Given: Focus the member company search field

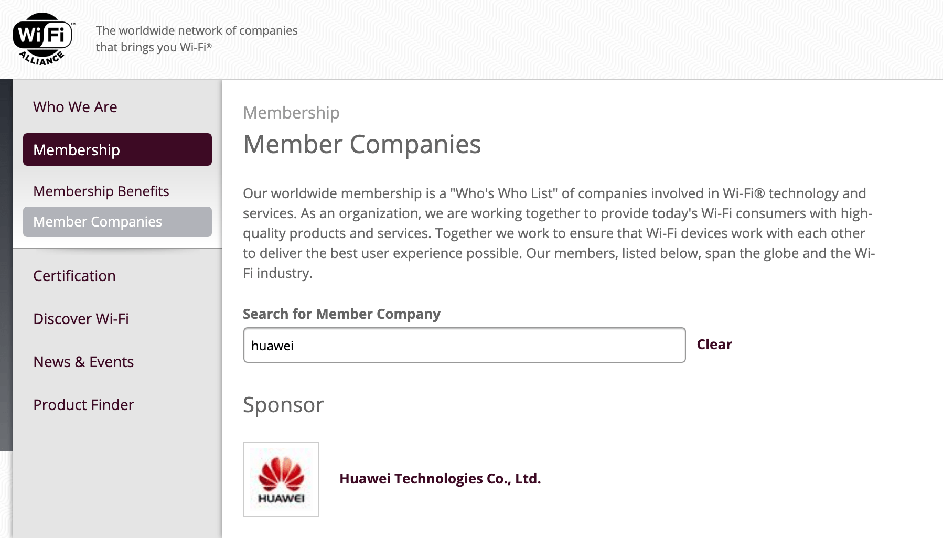Looking at the screenshot, I should tap(464, 345).
